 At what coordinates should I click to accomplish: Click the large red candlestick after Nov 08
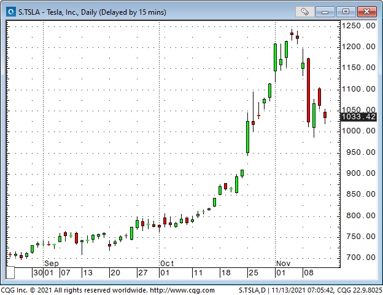(309, 90)
